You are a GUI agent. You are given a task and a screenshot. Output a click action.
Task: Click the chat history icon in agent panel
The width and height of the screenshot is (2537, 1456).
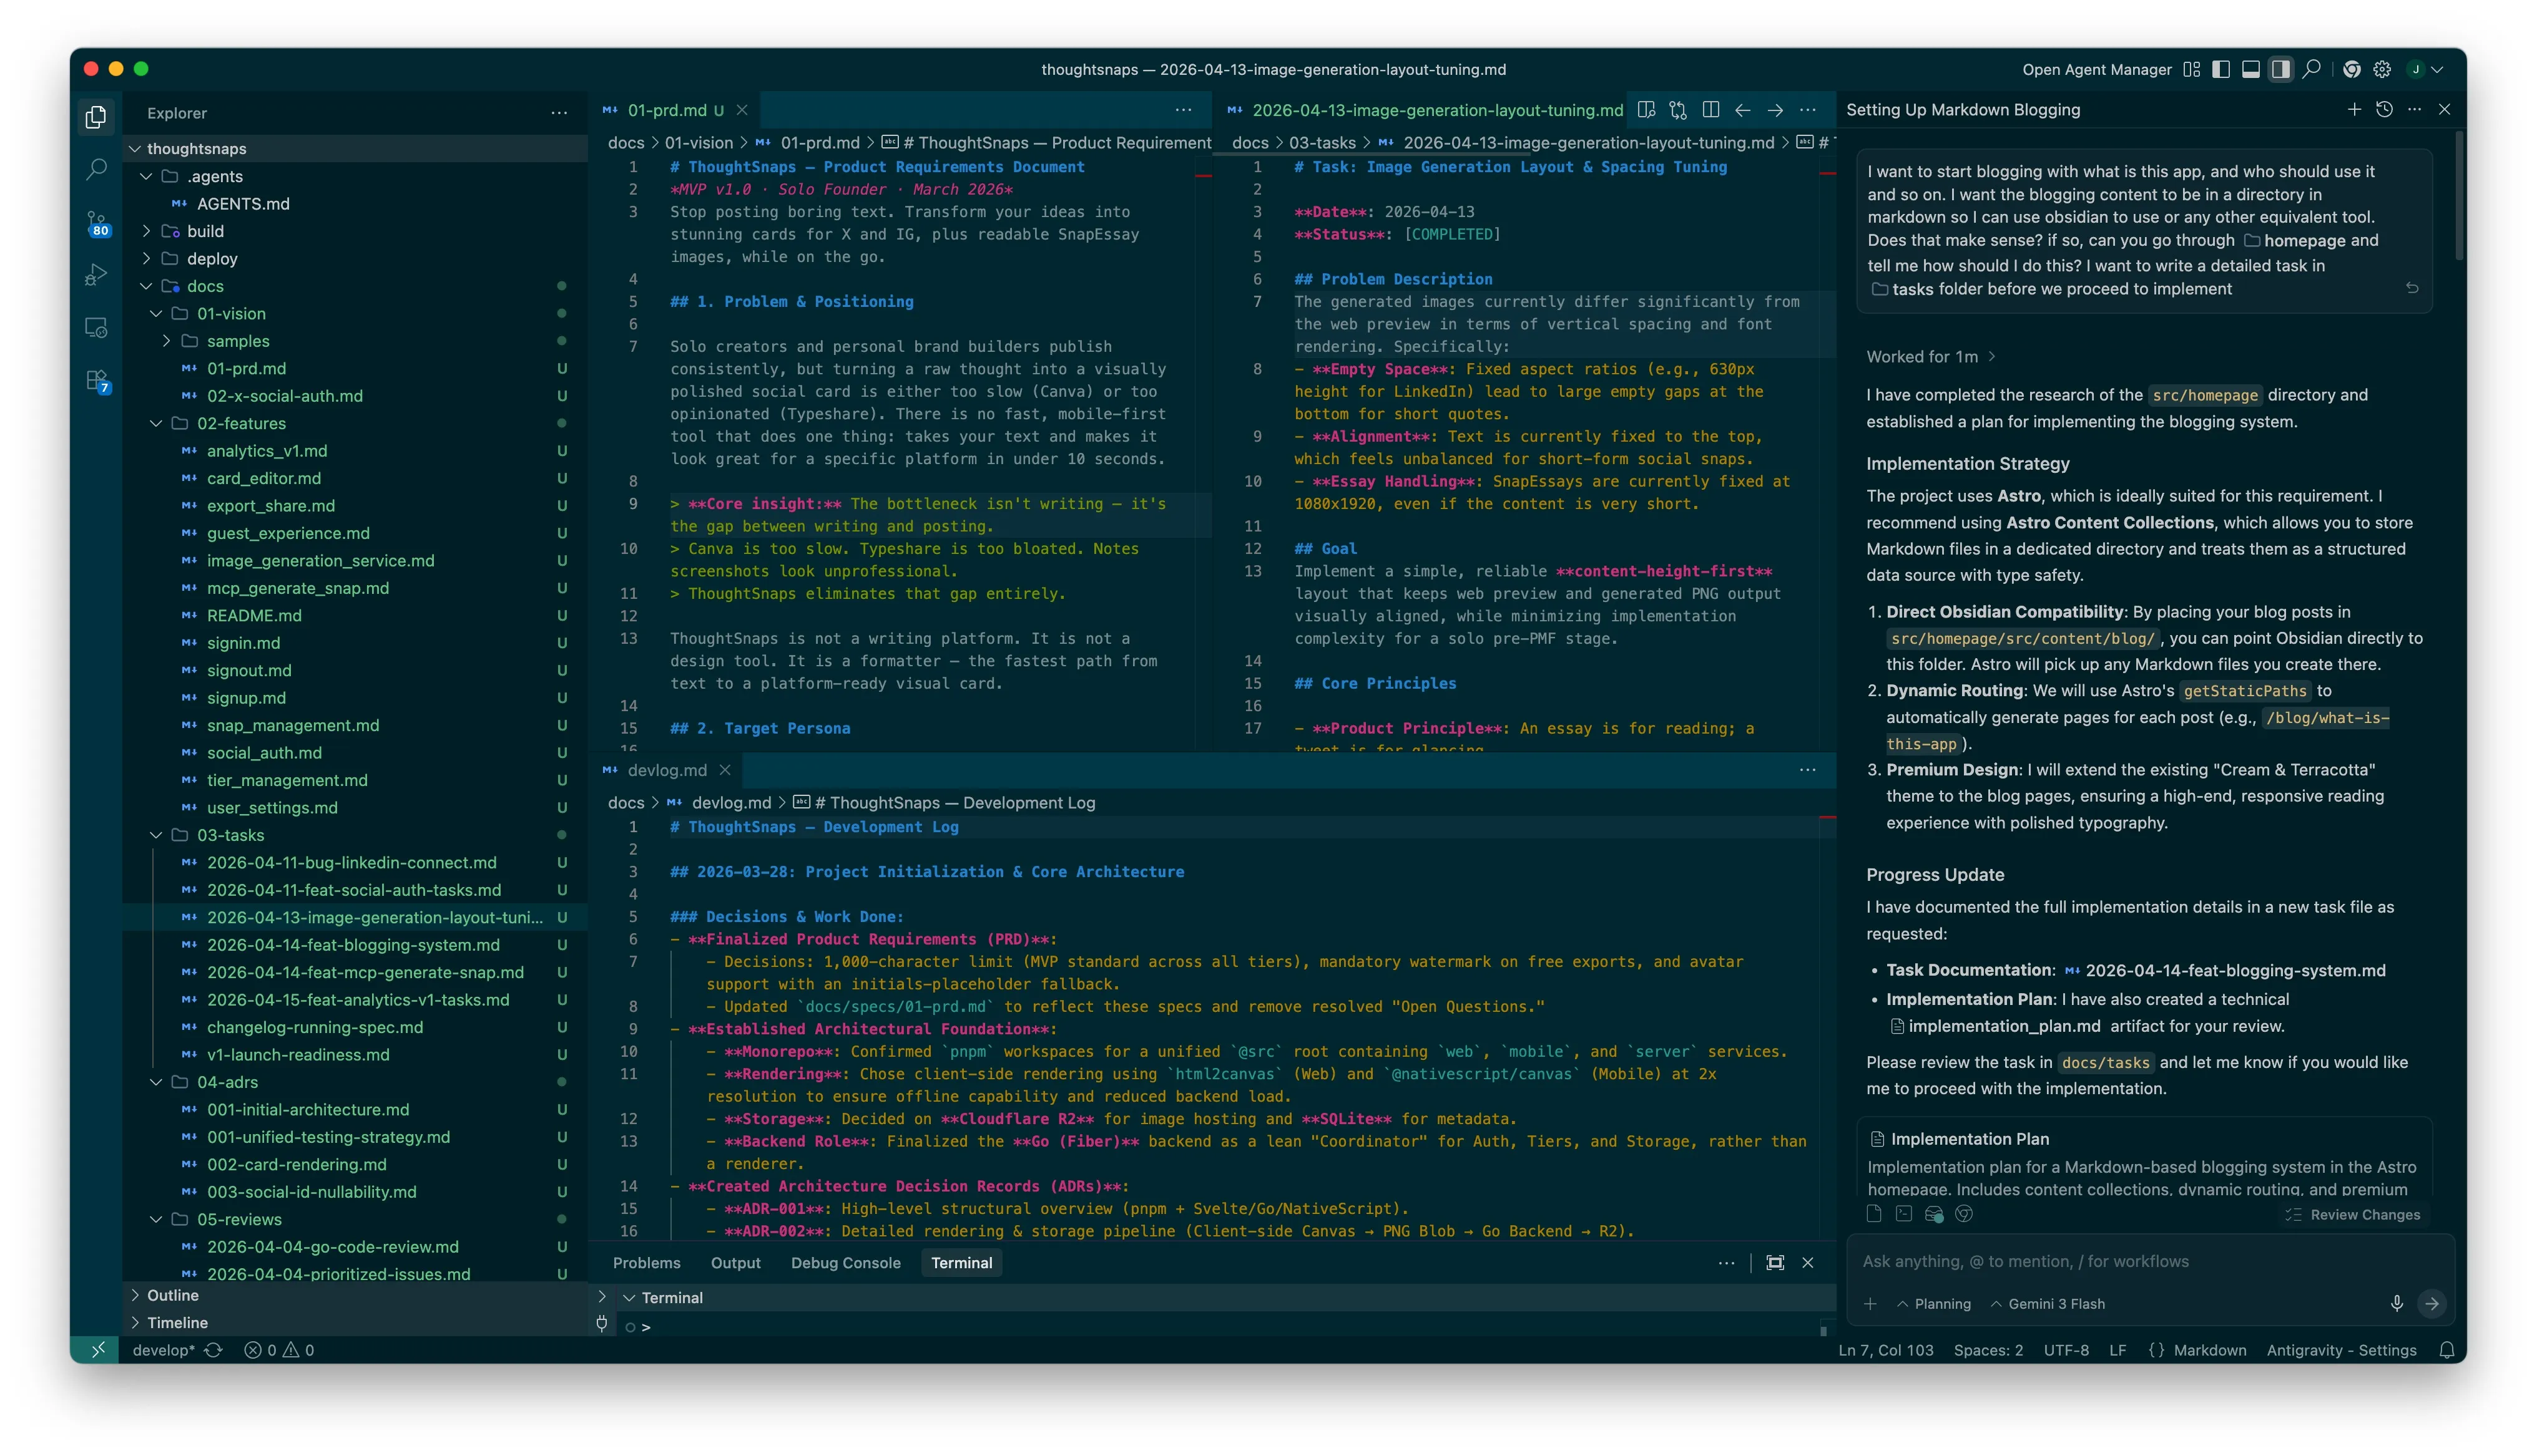(2384, 110)
